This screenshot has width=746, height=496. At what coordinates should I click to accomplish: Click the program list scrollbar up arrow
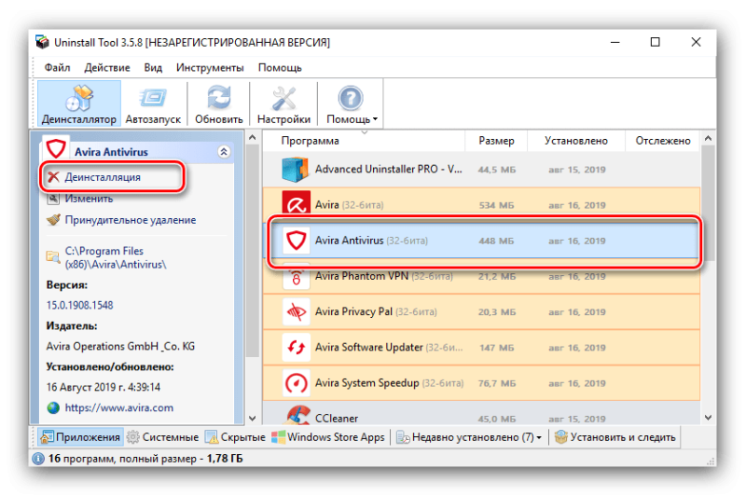click(708, 138)
